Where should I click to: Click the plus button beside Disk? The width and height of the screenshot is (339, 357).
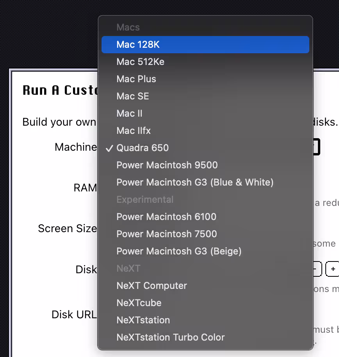coord(333,269)
